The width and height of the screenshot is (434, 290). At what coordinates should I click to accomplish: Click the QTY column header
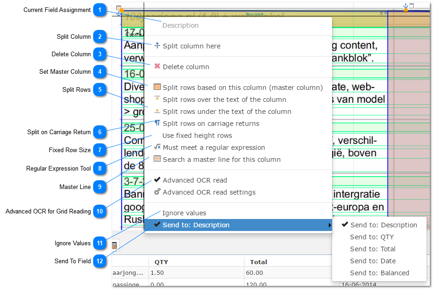[196, 262]
